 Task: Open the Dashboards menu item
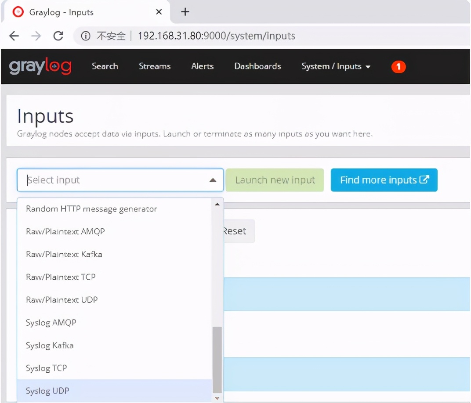pyautogui.click(x=258, y=66)
